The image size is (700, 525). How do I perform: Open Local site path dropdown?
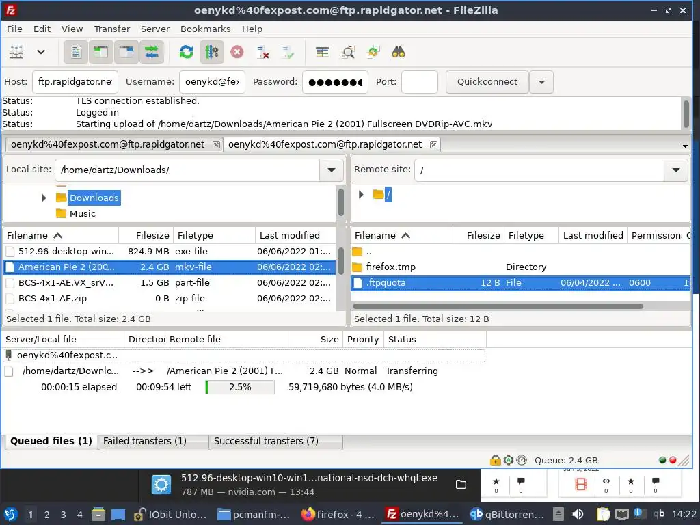click(x=332, y=170)
